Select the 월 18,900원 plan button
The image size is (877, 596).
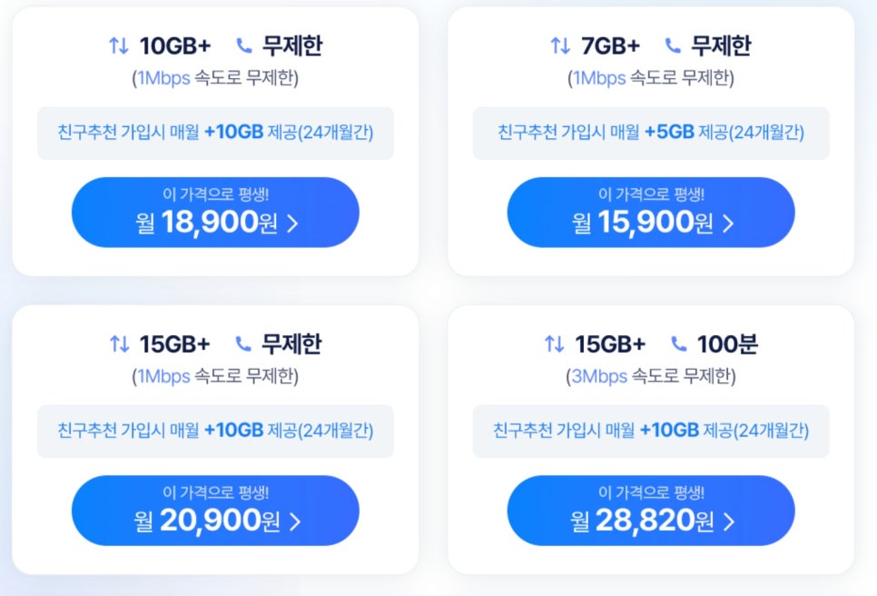tap(215, 212)
